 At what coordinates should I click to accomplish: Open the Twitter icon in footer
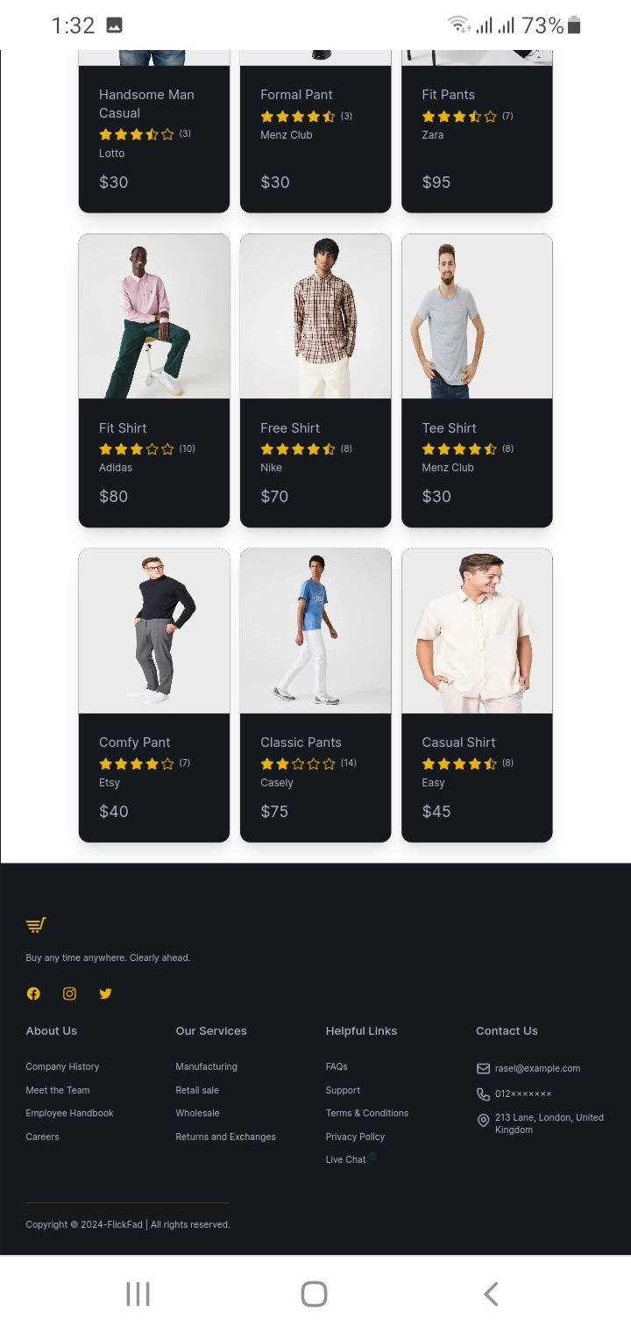(105, 993)
